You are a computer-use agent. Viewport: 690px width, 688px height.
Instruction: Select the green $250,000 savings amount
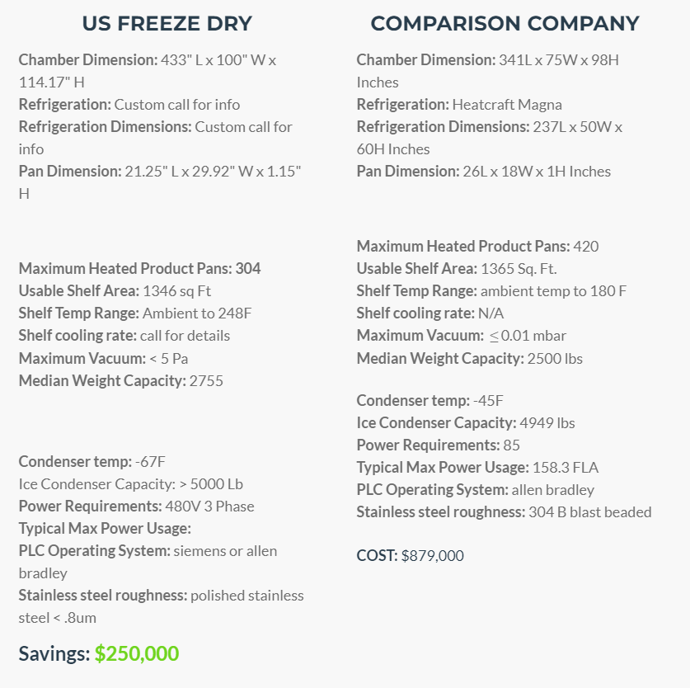coord(137,653)
